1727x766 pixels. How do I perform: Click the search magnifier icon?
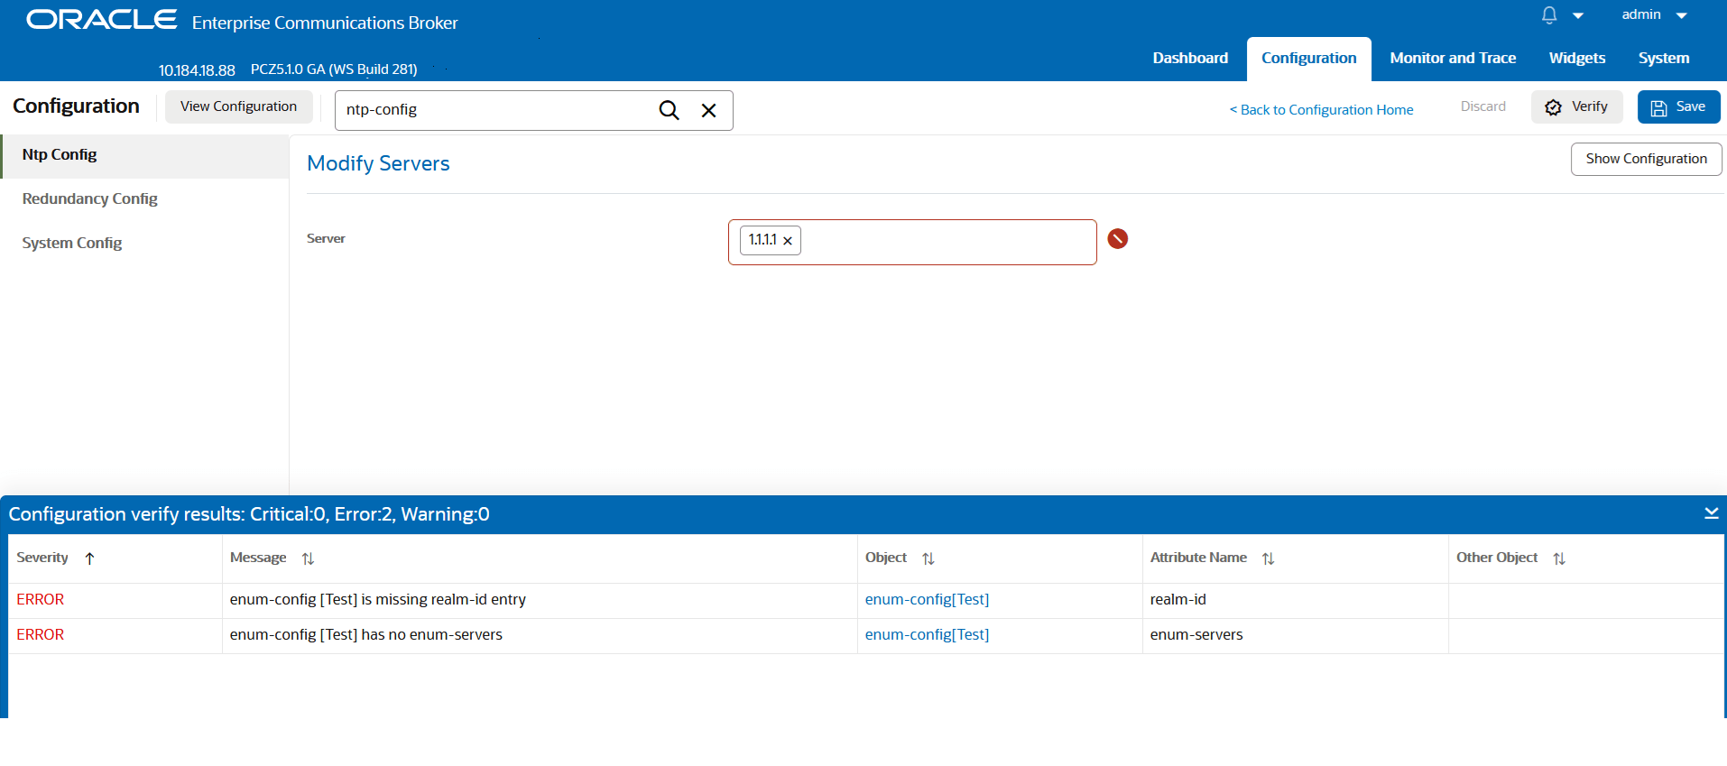point(669,110)
